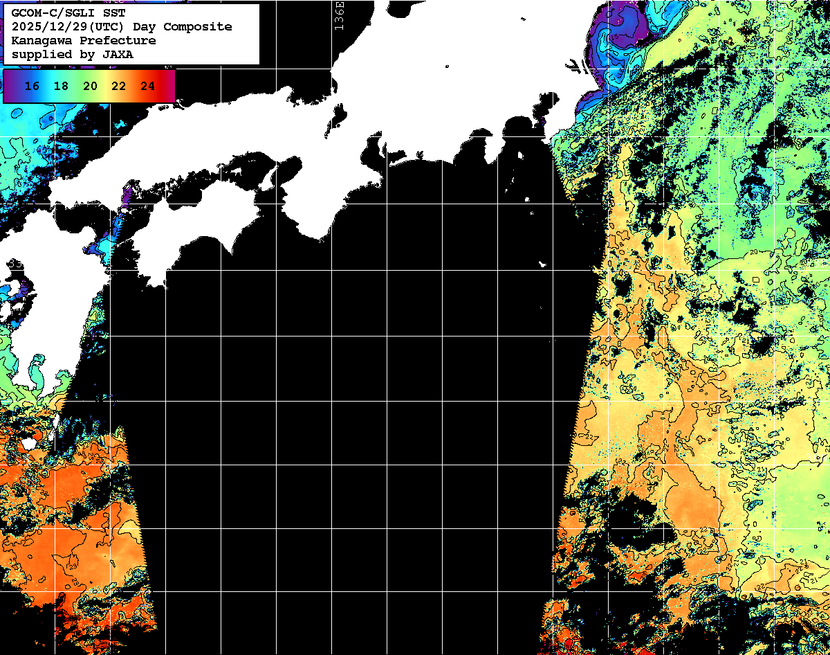Click the 20 mark on the legend
This screenshot has height=655, width=830.
[90, 87]
